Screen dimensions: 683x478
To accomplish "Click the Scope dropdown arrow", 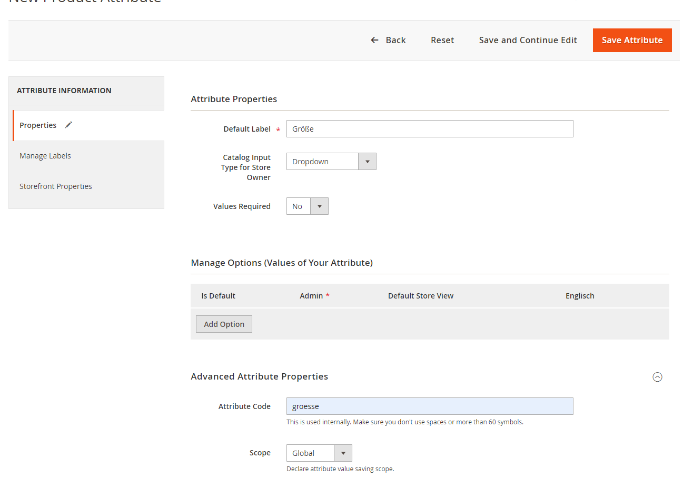I will click(343, 453).
